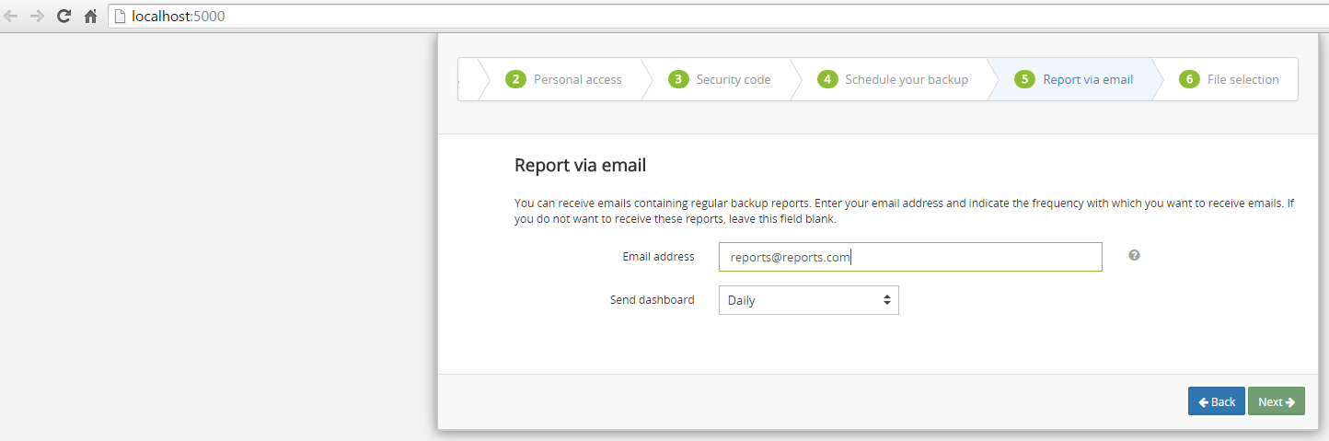Image resolution: width=1329 pixels, height=441 pixels.
Task: Open the Send dashboard Daily dropdown
Action: (808, 300)
